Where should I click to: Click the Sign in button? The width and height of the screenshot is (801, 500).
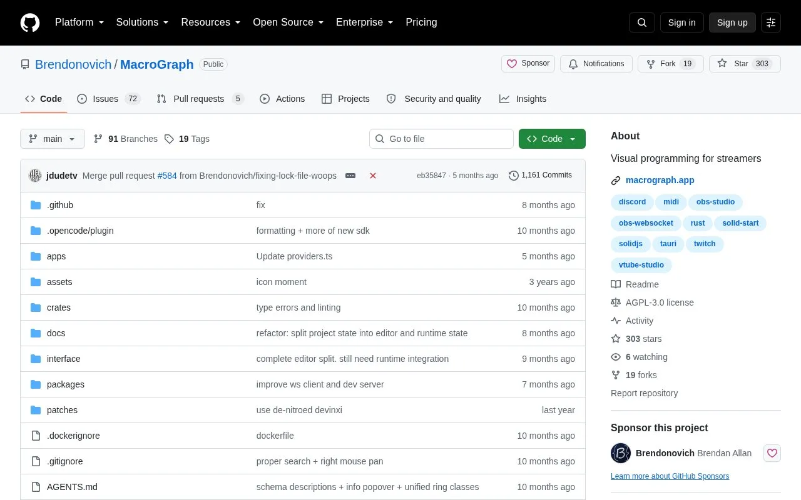(681, 22)
